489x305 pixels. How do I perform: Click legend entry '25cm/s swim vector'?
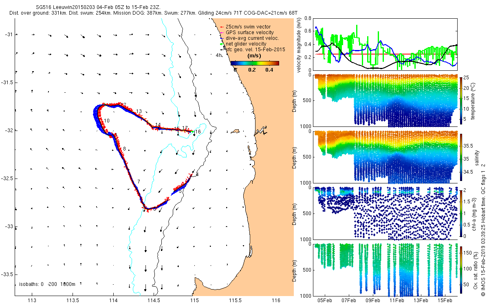(247, 27)
